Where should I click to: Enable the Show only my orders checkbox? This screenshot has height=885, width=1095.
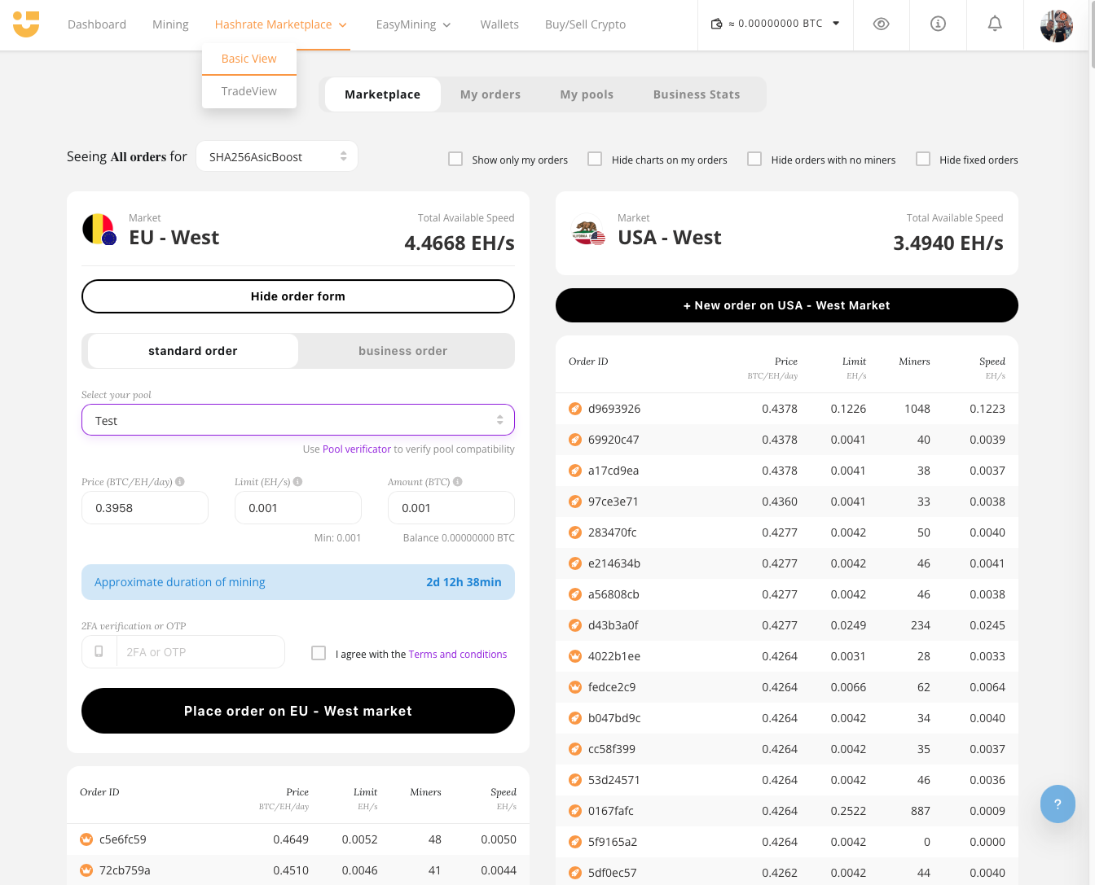tap(455, 159)
